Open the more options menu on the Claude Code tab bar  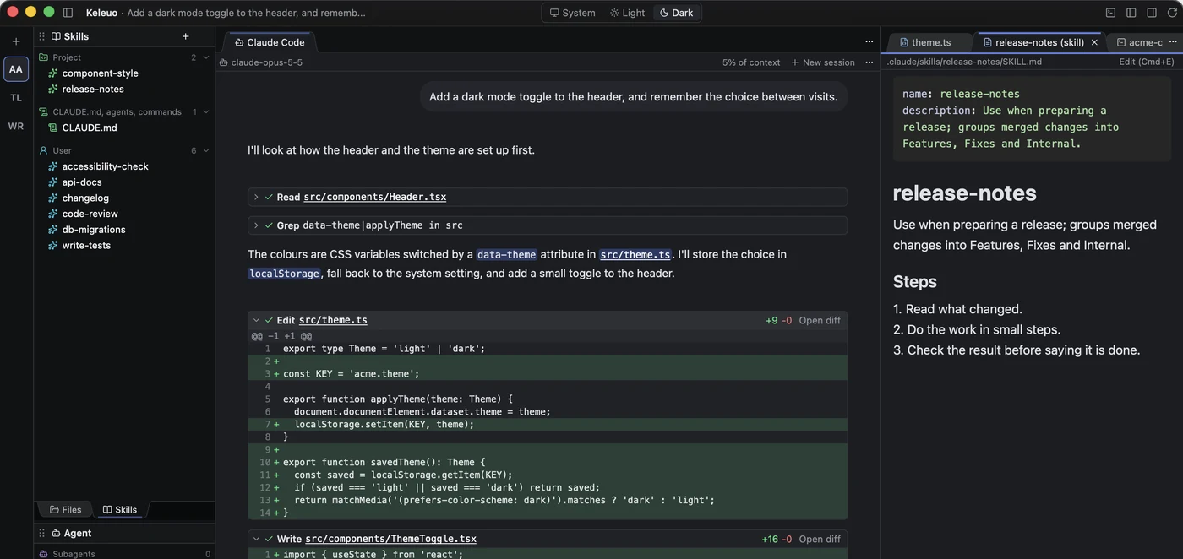click(x=869, y=41)
